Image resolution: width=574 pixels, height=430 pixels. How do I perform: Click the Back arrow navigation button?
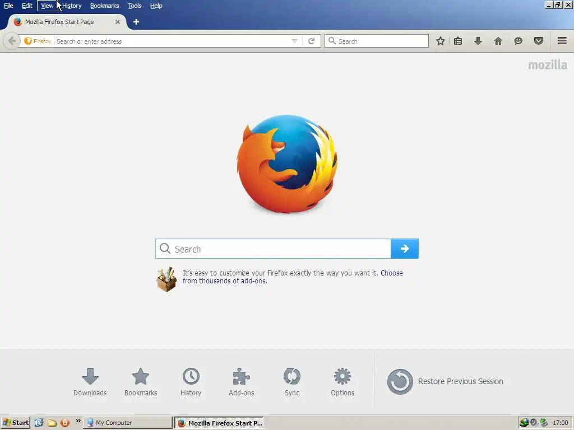point(11,41)
